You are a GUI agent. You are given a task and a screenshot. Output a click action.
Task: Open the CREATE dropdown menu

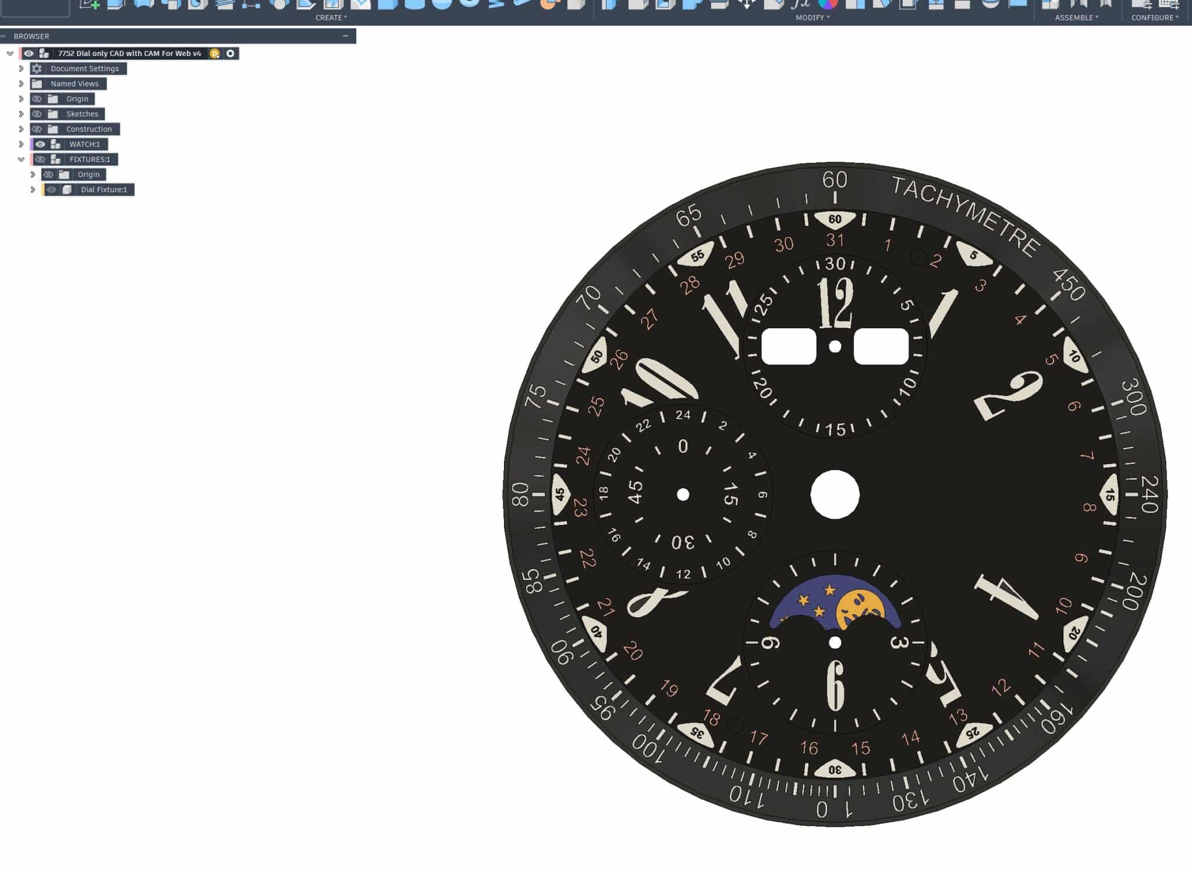331,17
